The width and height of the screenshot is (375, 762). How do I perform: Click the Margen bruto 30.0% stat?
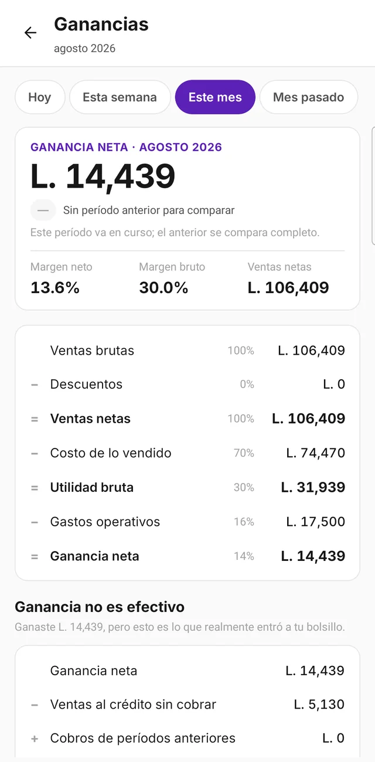click(172, 279)
